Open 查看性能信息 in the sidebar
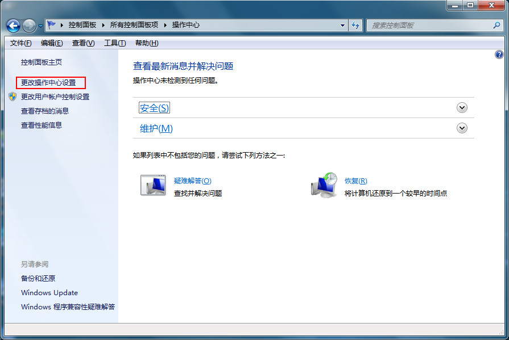Screen dimensions: 509x340 point(39,125)
